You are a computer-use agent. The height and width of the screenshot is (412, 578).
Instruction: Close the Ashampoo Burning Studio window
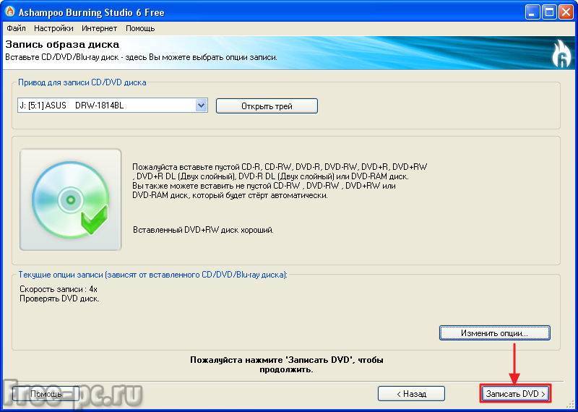point(566,12)
